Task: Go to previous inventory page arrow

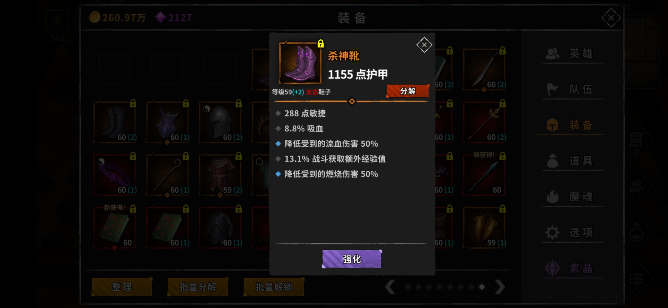Action: 390,287
